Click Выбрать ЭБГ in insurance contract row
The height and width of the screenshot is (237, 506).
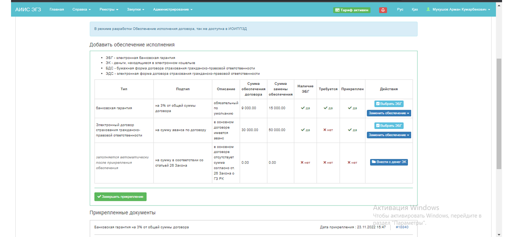[x=389, y=126]
